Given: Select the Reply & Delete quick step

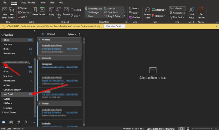Looking at the screenshot, I should 112,16.
